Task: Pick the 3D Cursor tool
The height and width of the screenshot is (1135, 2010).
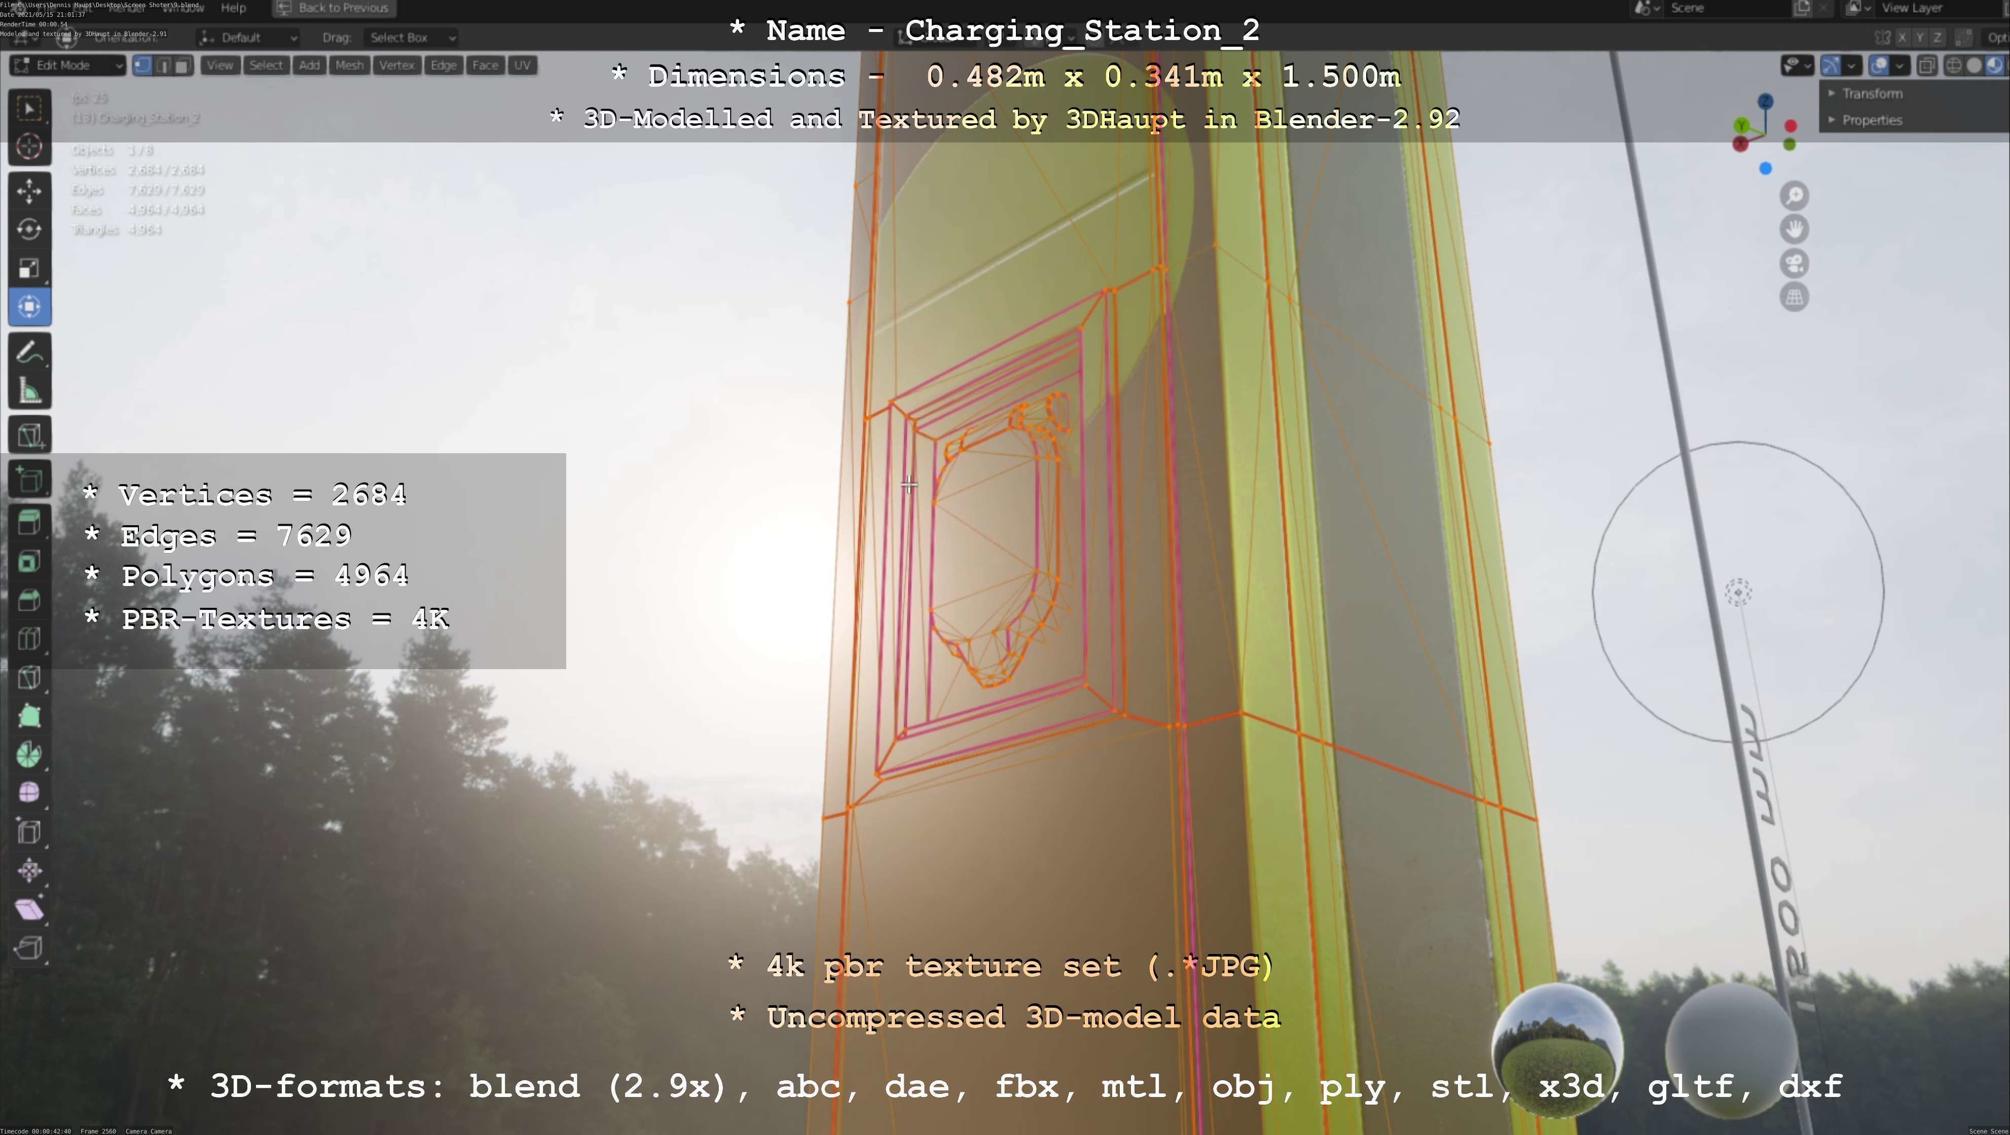Action: (x=29, y=147)
